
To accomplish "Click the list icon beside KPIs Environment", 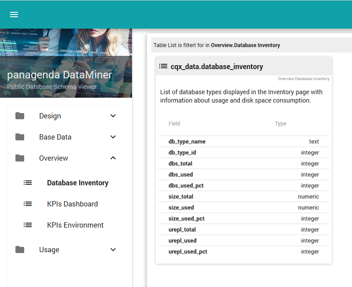I will tap(28, 225).
